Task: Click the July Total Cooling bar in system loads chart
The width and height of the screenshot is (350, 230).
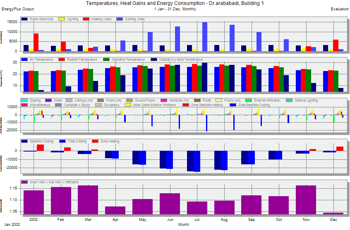Action: [197, 161]
